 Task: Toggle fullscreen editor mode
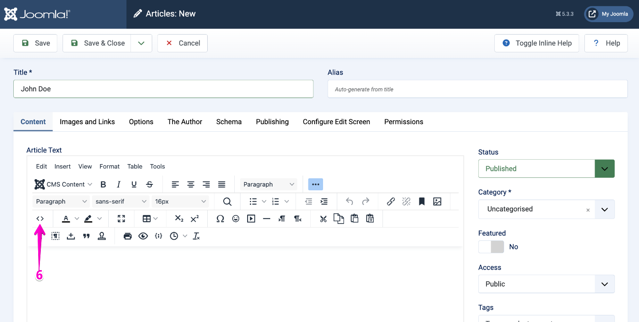click(121, 219)
